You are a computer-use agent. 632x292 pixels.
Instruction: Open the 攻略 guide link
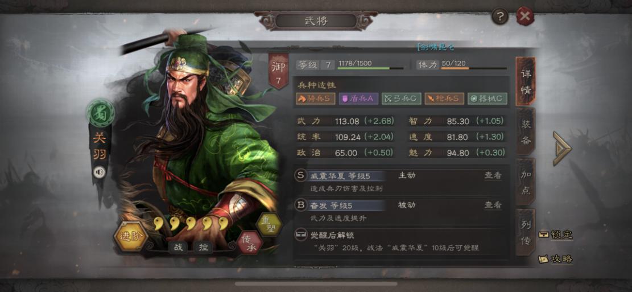pyautogui.click(x=556, y=259)
